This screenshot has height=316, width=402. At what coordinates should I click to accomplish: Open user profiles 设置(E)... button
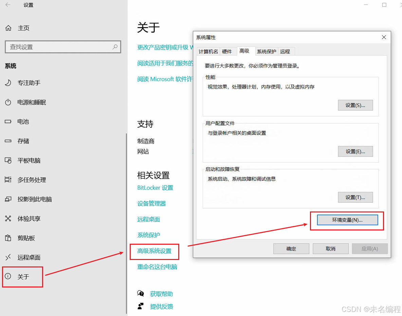[x=355, y=151]
